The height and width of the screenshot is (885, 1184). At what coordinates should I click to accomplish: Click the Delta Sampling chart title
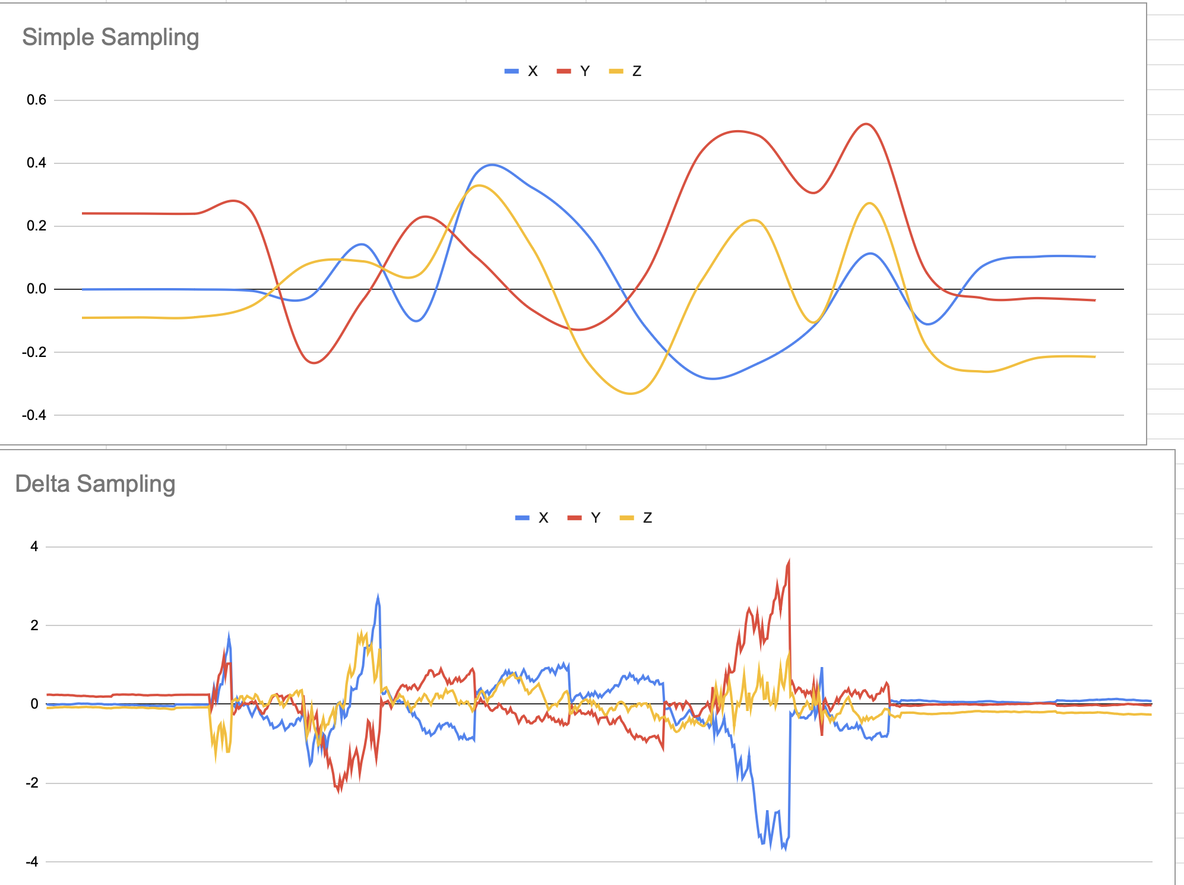pyautogui.click(x=95, y=484)
